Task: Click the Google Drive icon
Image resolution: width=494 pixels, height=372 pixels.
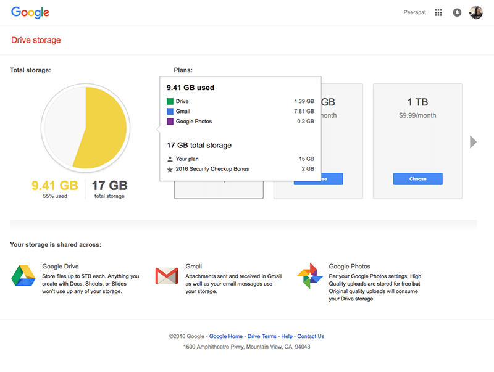Action: (23, 276)
